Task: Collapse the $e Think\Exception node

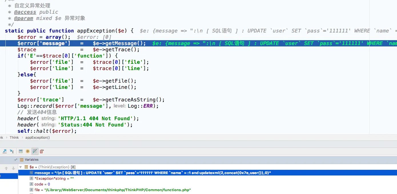Action: click(21, 167)
